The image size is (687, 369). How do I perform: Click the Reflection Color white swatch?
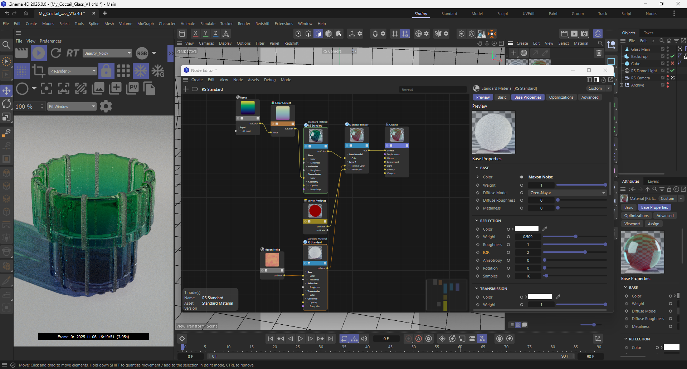click(526, 229)
